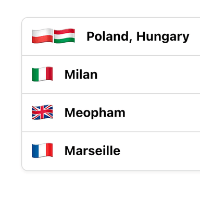Select empty area of the Marseille row

pos(160,151)
